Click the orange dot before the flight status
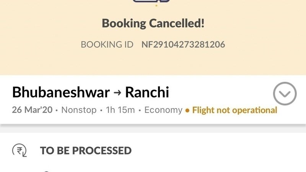The height and width of the screenshot is (172, 306). click(187, 110)
